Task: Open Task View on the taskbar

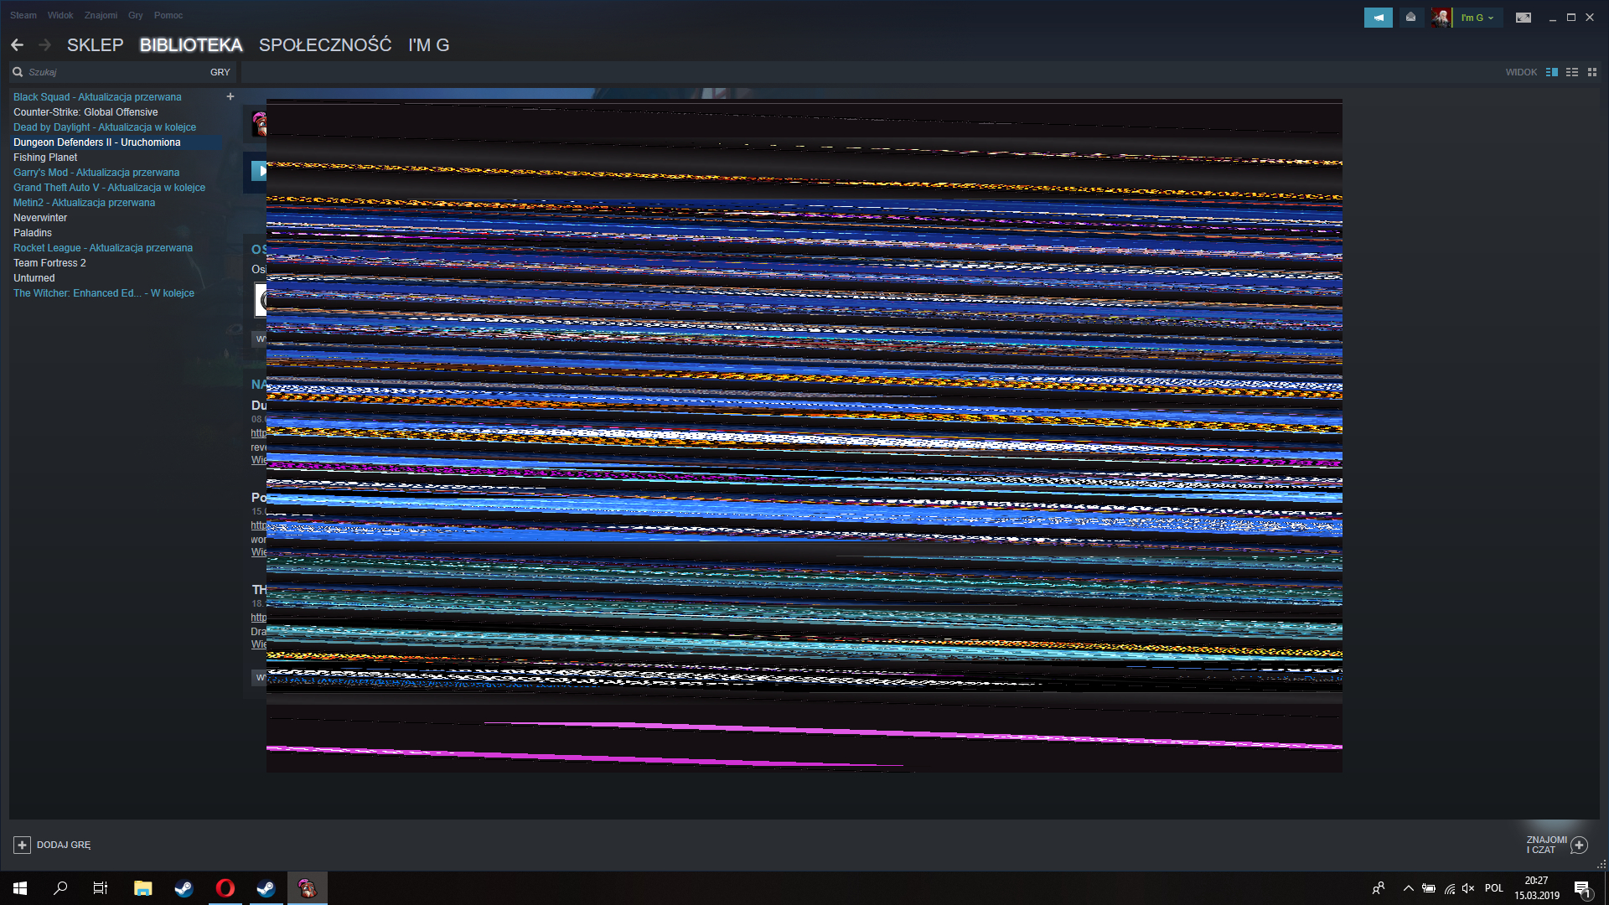Action: click(x=101, y=888)
